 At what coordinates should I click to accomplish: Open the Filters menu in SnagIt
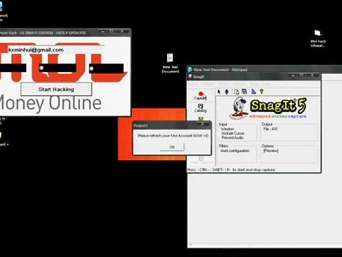click(x=223, y=84)
